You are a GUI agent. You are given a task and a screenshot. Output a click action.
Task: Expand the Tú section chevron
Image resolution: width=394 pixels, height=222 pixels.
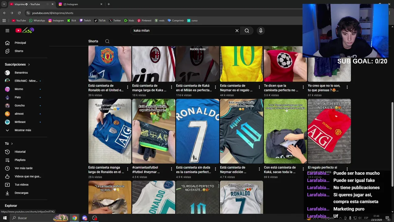pos(12,144)
